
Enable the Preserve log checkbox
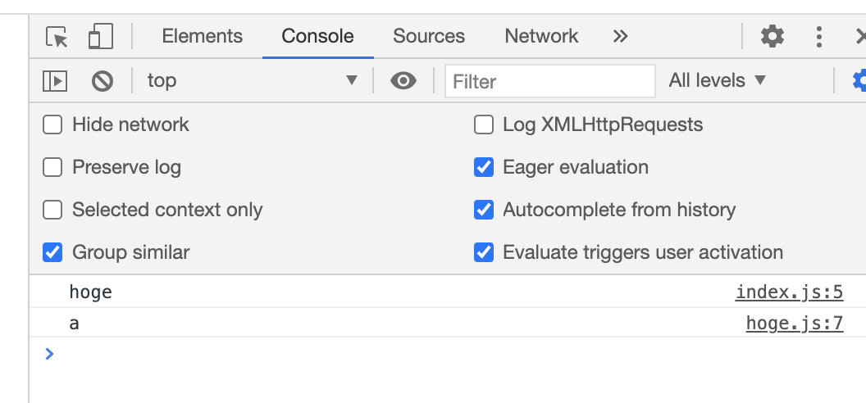click(52, 168)
